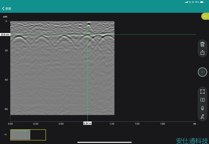Delete with the trash can icon

(202, 44)
